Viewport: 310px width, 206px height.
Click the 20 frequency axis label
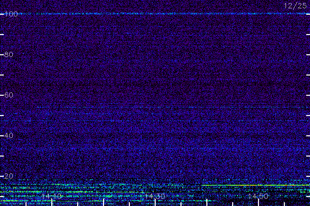point(9,176)
